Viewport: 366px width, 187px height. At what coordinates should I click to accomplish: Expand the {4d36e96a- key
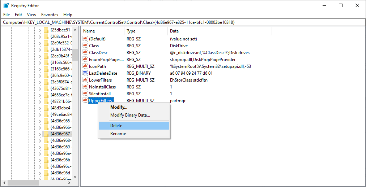click(x=40, y=153)
